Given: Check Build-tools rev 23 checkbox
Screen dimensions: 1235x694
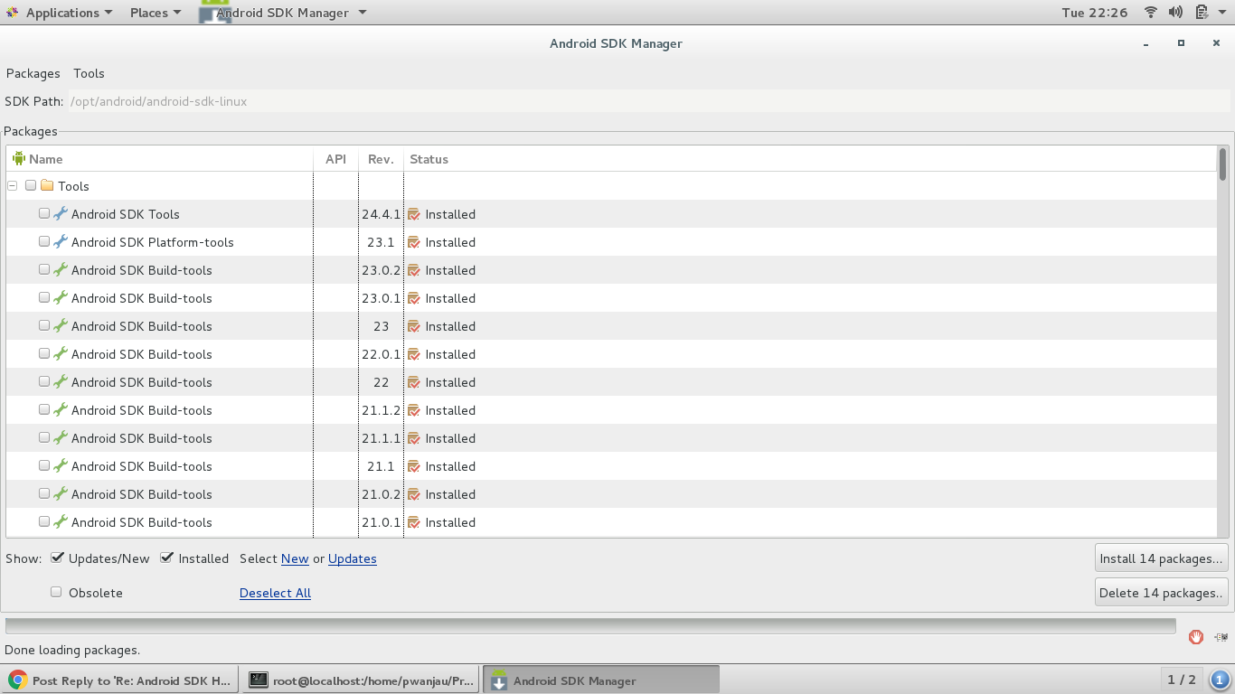Looking at the screenshot, I should point(44,325).
